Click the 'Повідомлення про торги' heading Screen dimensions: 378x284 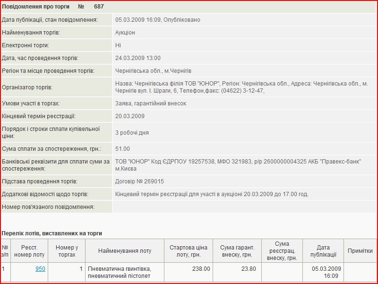[36, 7]
